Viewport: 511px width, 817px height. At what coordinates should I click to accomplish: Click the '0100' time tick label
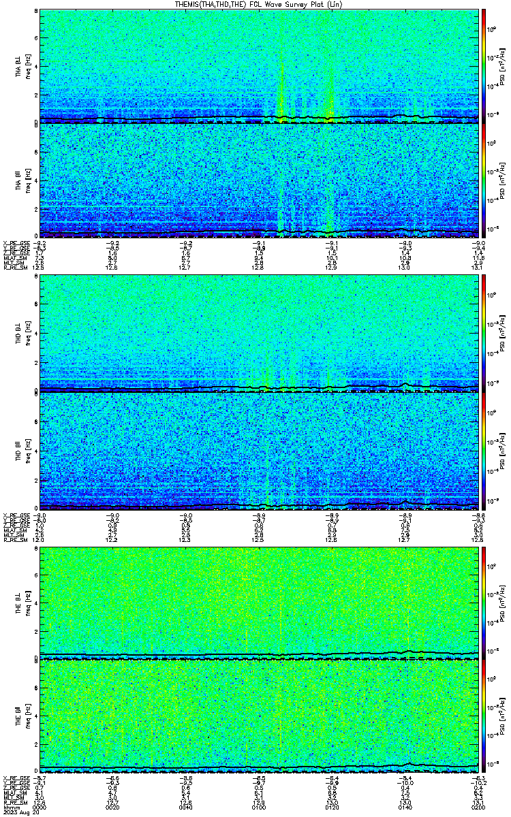[x=259, y=807]
